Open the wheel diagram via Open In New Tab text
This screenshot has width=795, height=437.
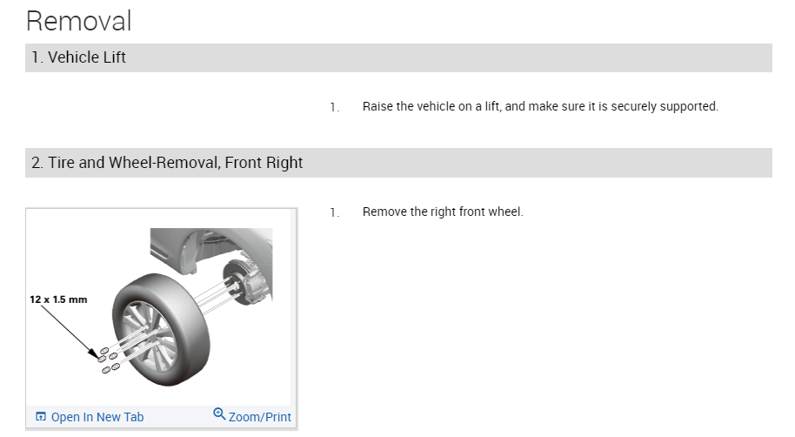coord(97,417)
